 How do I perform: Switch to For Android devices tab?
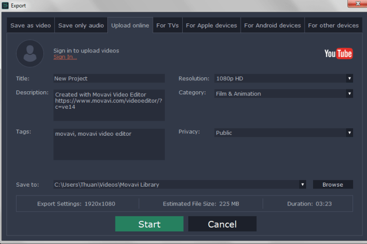click(273, 25)
